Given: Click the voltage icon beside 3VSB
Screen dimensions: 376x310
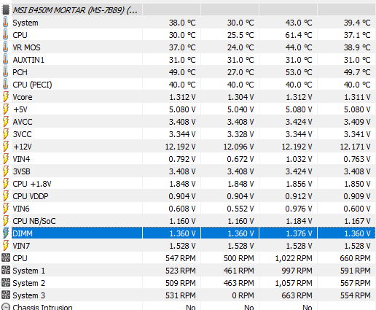Looking at the screenshot, I should tap(6, 171).
